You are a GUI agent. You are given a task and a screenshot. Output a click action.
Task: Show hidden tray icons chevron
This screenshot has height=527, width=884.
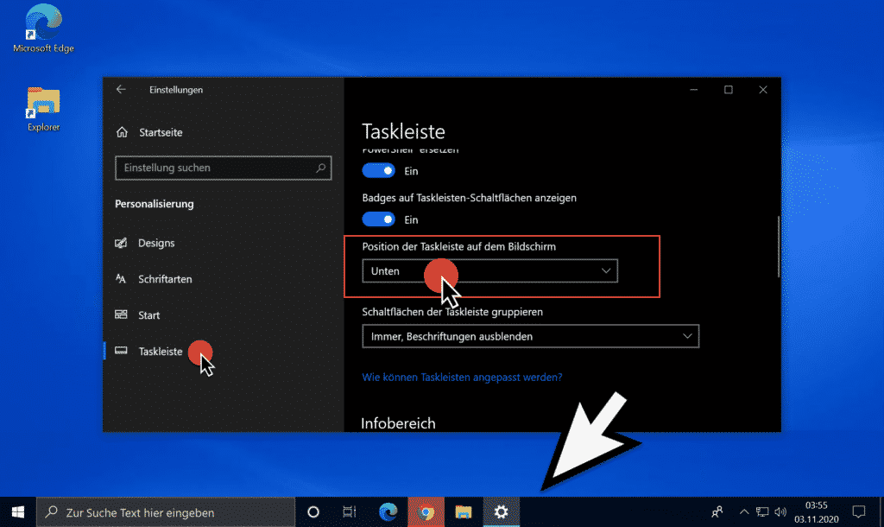tap(744, 512)
